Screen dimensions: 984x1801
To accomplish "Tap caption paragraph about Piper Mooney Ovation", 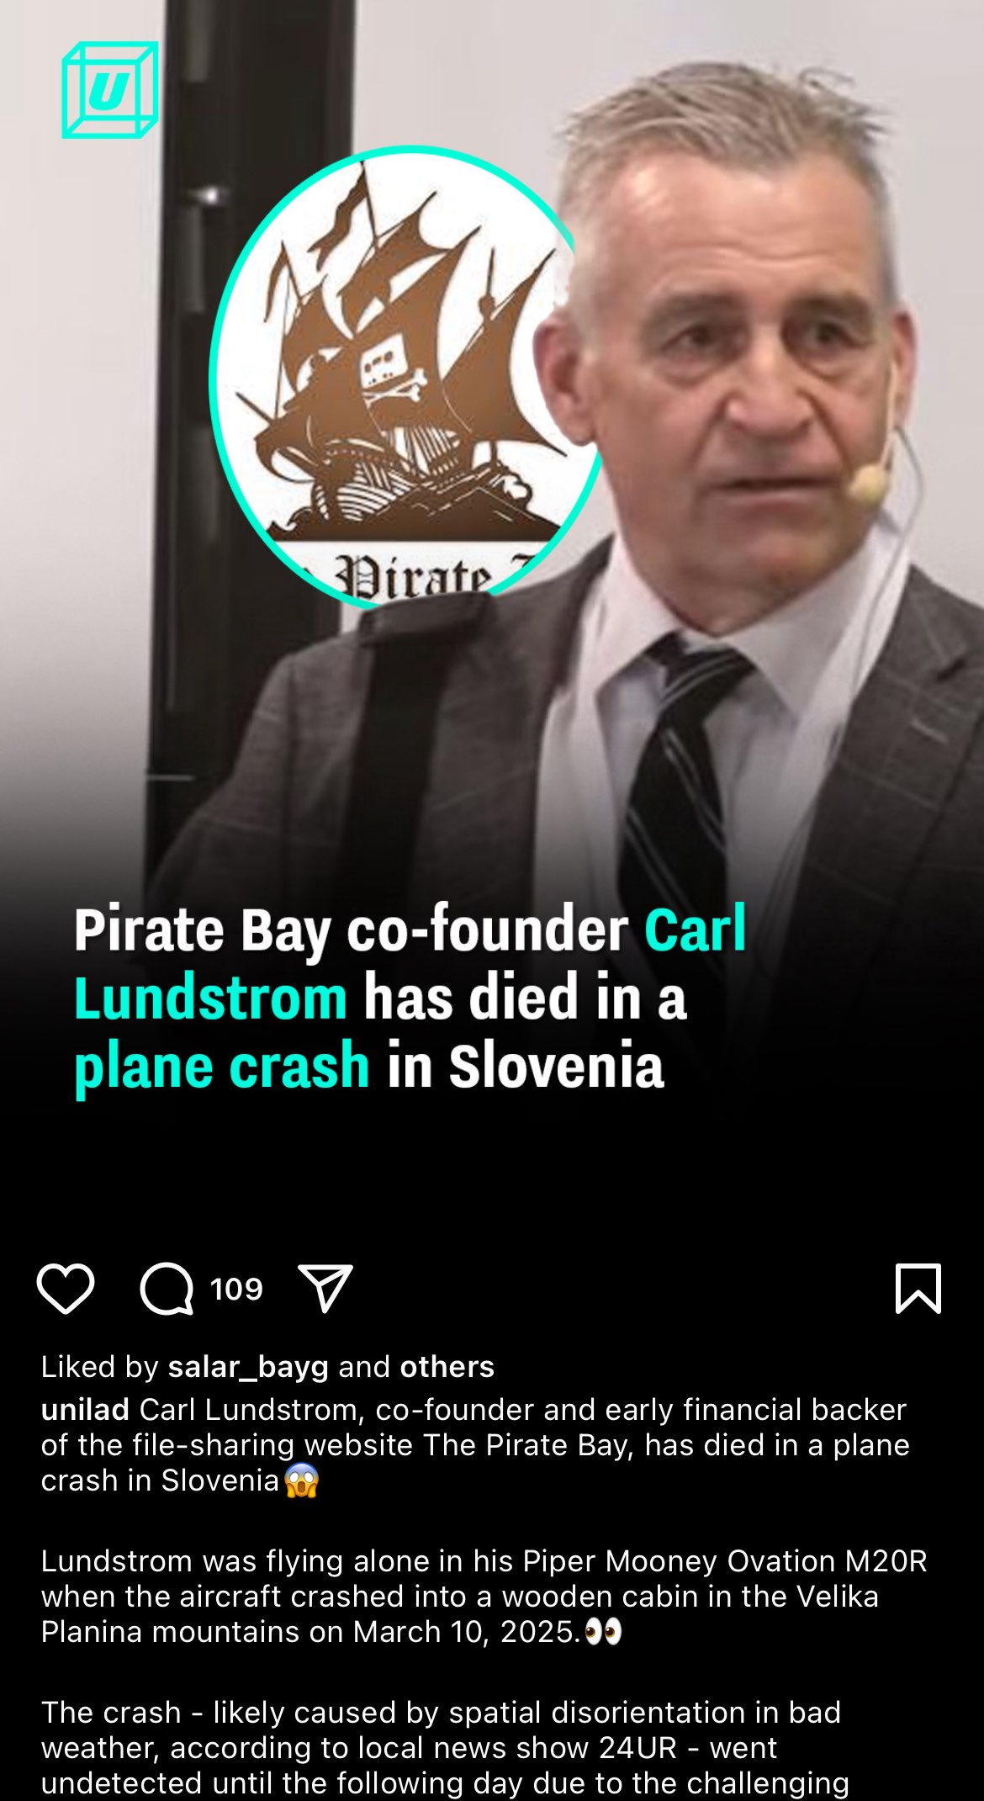I will 484,1597.
